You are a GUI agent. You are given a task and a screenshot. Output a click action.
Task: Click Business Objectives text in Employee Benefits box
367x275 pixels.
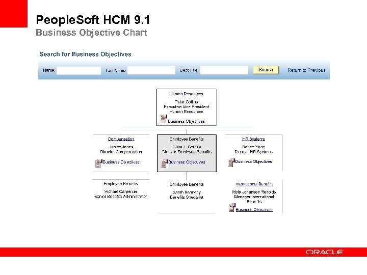pyautogui.click(x=187, y=162)
